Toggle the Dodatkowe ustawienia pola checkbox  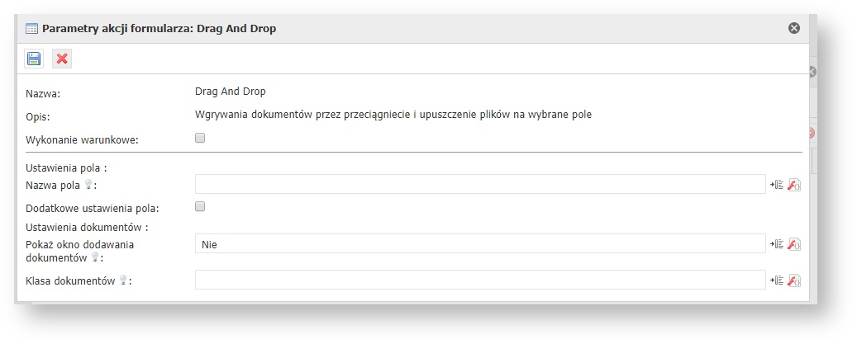199,207
